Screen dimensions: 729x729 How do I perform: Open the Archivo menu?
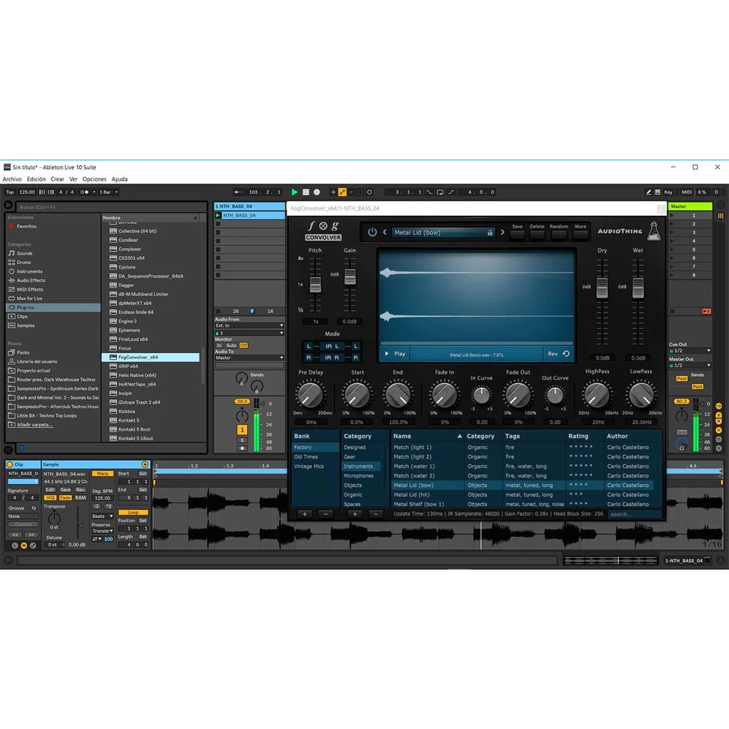coord(12,179)
